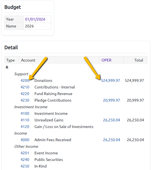Viewport: 152px width, 170px height.
Task: Open account 4200 Donations link
Action: (x=25, y=80)
